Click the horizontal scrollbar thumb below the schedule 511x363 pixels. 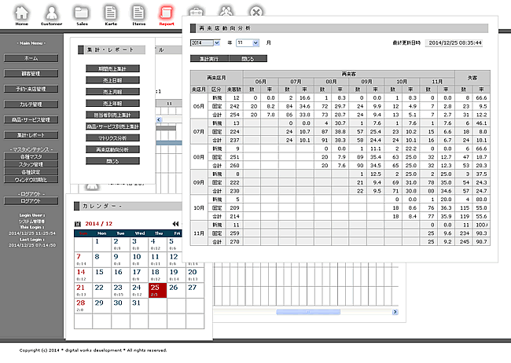pyautogui.click(x=308, y=312)
